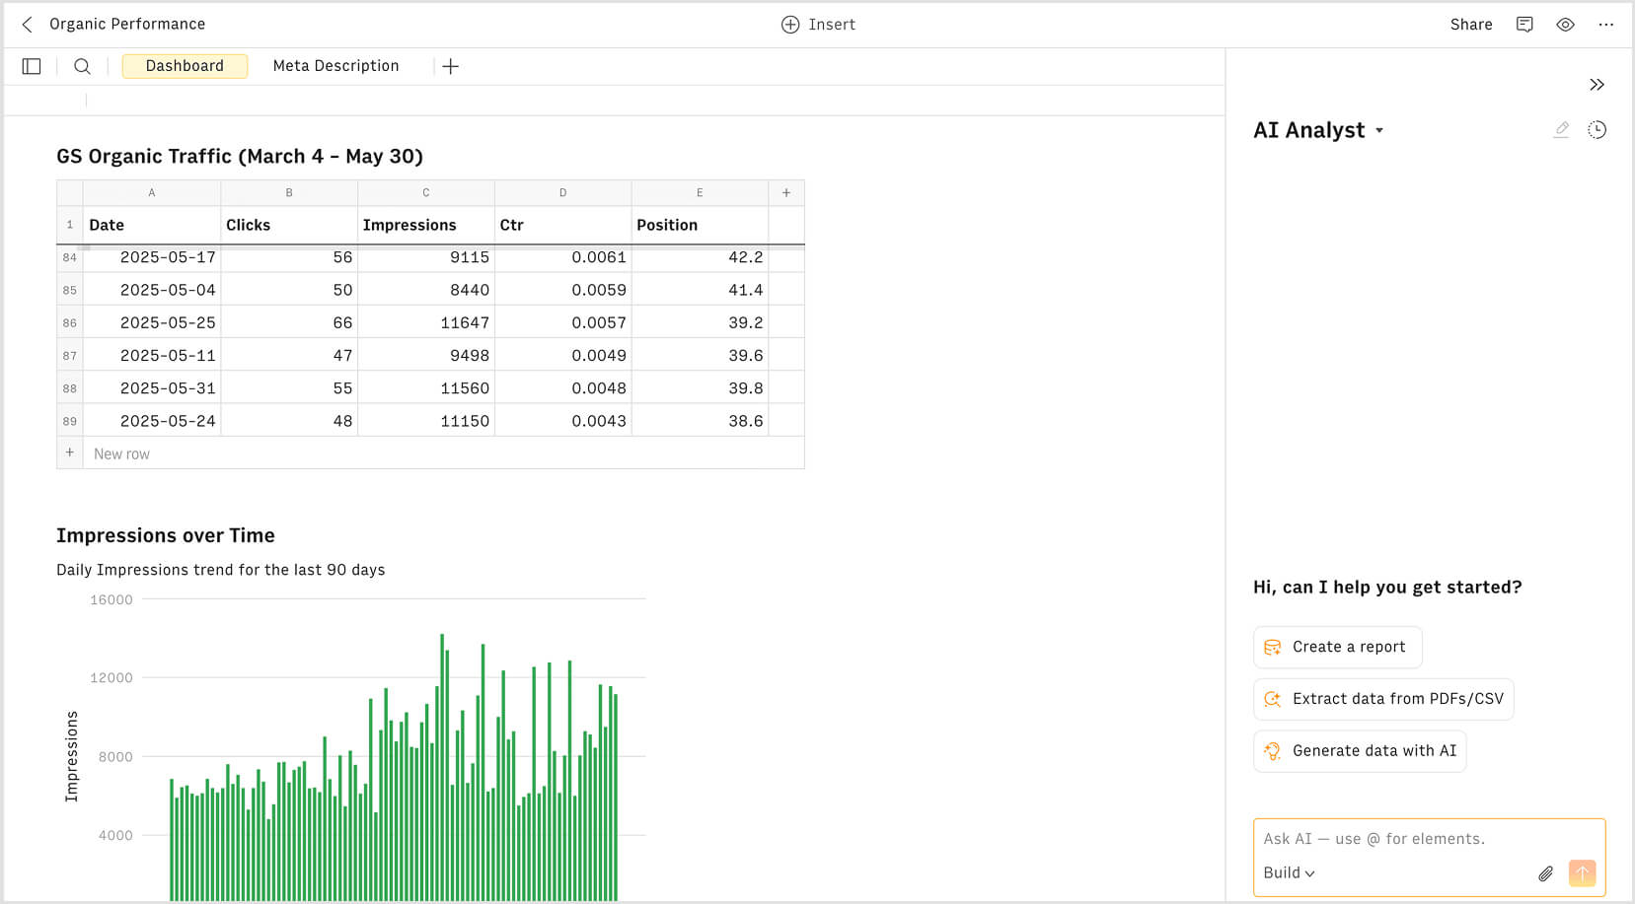Open the Build mode dropdown

(1289, 873)
